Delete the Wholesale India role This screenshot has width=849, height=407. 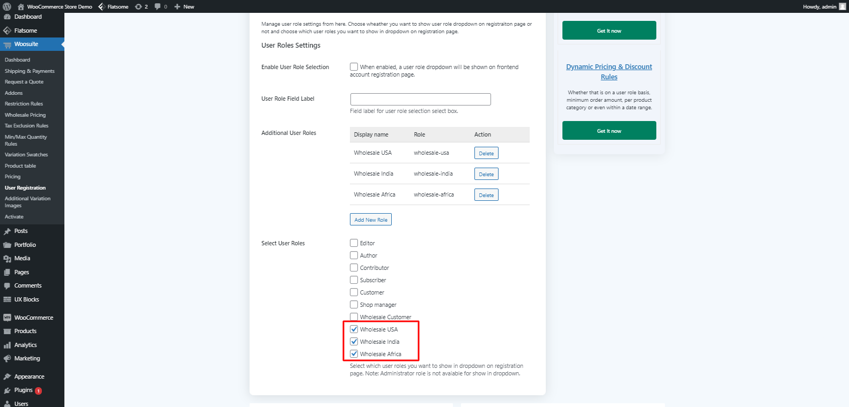tap(486, 174)
